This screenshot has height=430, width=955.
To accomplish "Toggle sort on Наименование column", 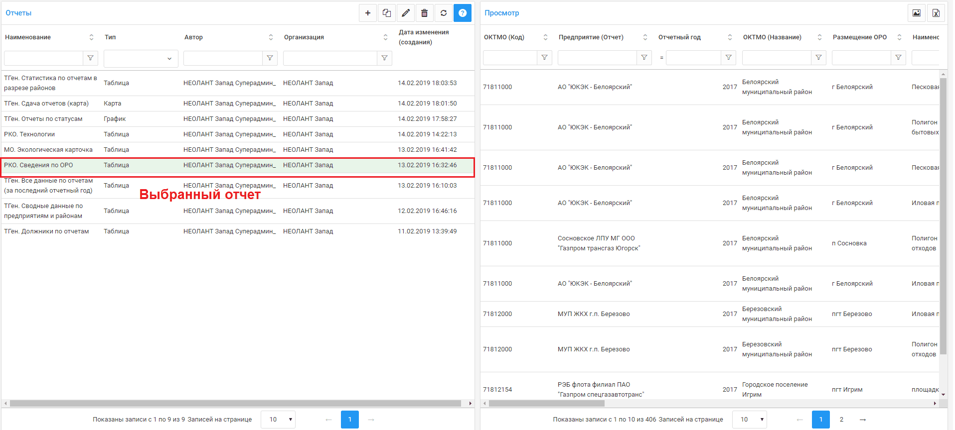I will (91, 37).
